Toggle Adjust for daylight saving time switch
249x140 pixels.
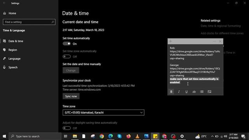pyautogui.click(x=67, y=128)
